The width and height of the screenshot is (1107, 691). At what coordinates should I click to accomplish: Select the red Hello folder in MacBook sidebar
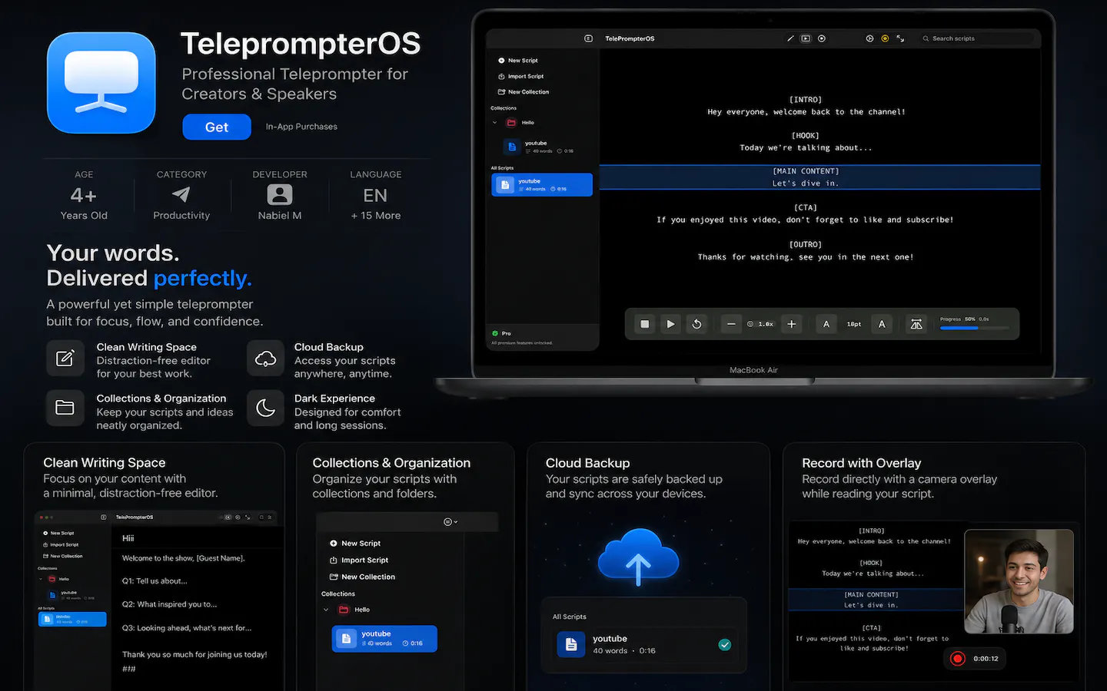click(511, 123)
